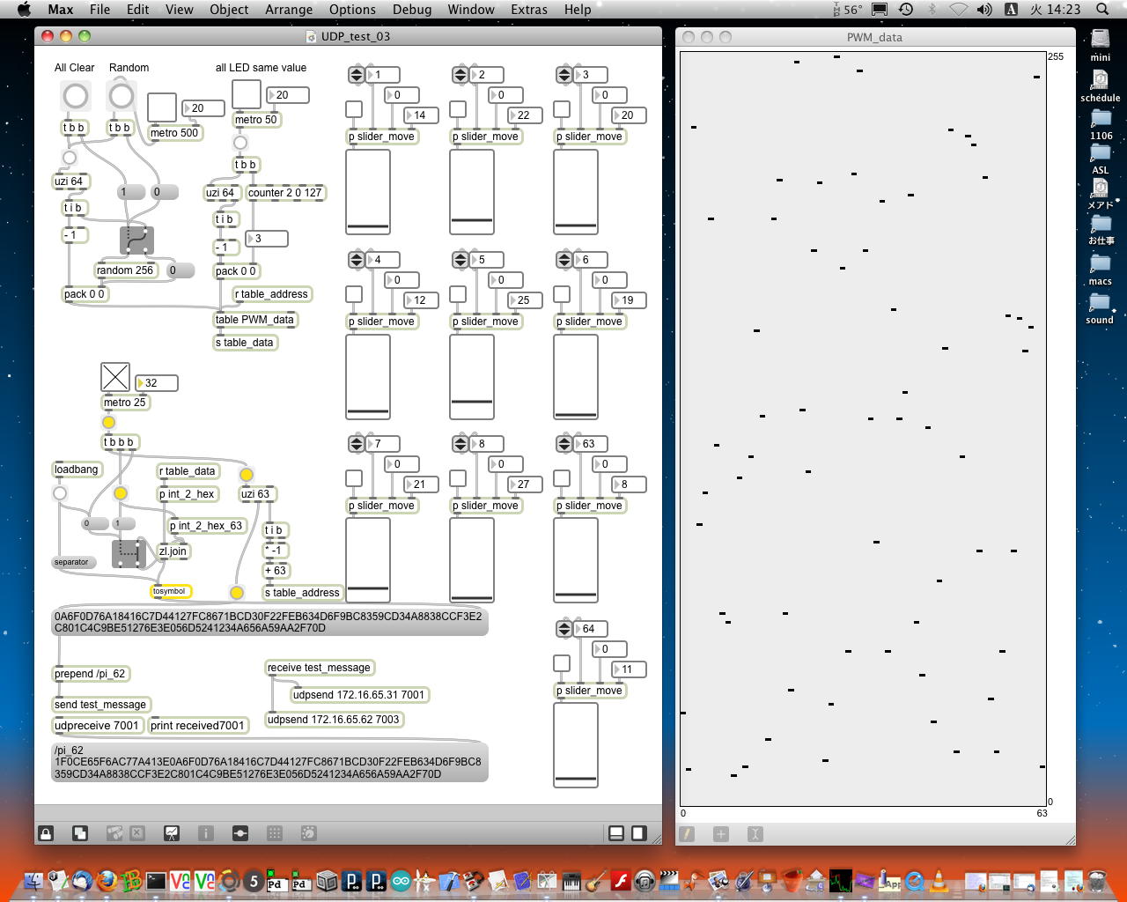Enable the toggle for slider 5
Image resolution: width=1127 pixels, height=902 pixels.
(x=458, y=294)
